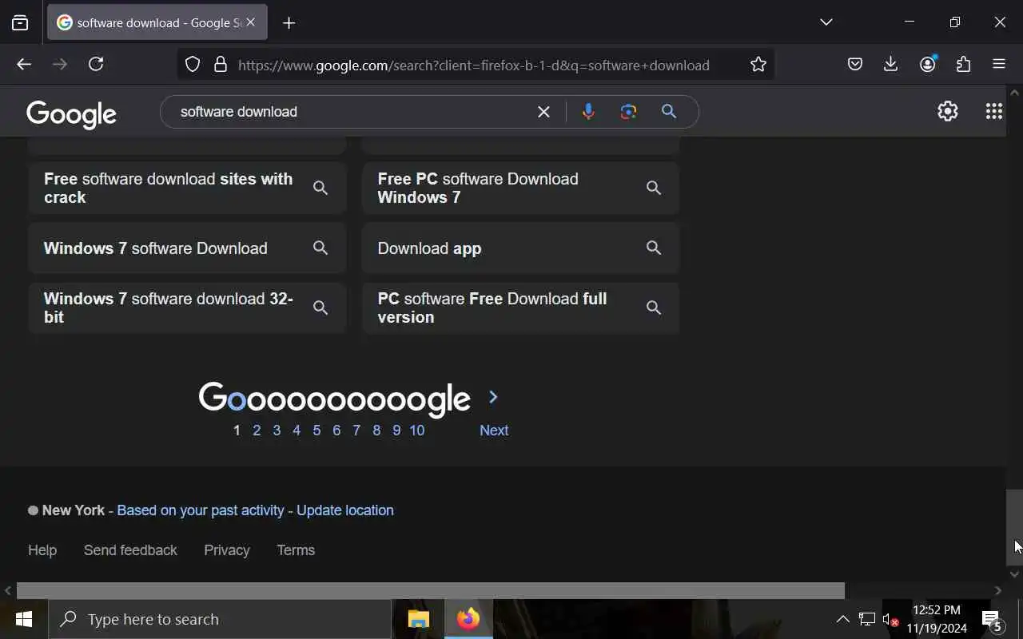Go to results page 7
This screenshot has width=1023, height=639.
[x=356, y=431]
